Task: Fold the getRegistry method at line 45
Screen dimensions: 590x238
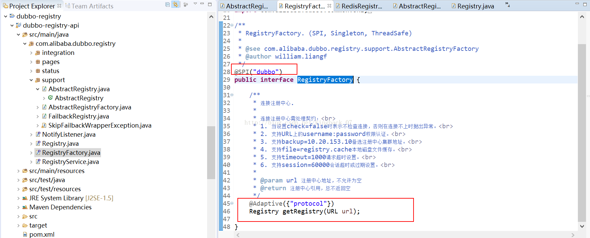Action: pos(232,204)
